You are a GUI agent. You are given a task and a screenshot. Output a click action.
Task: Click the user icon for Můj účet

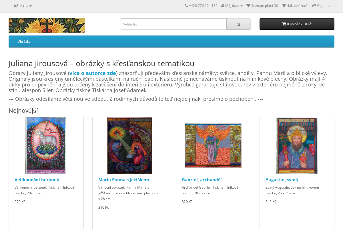[x=223, y=5]
